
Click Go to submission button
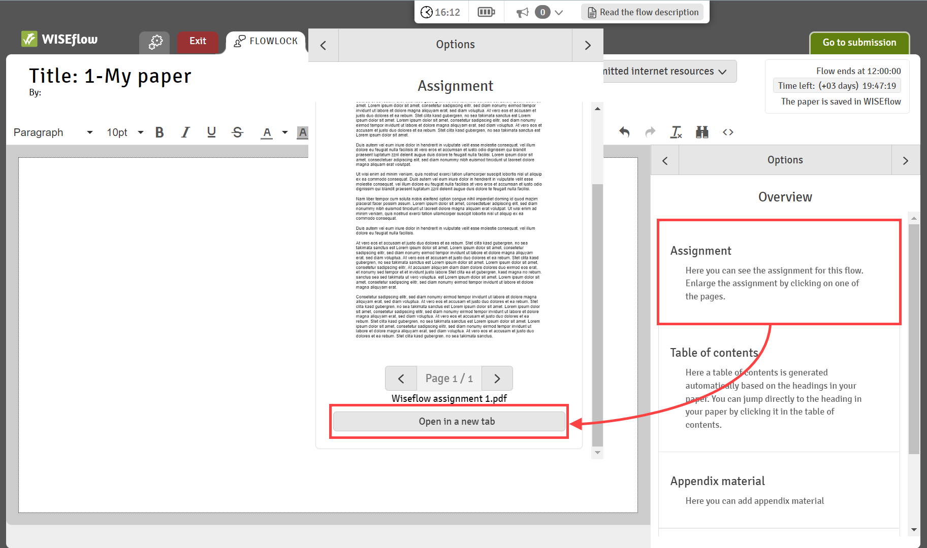859,43
